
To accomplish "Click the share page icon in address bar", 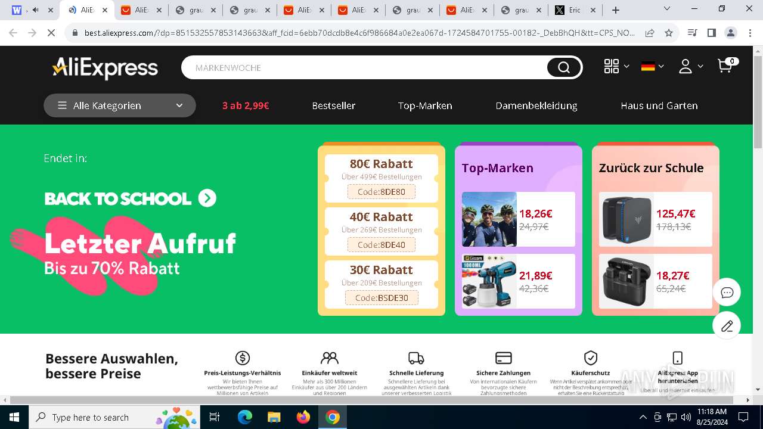I will (x=650, y=33).
